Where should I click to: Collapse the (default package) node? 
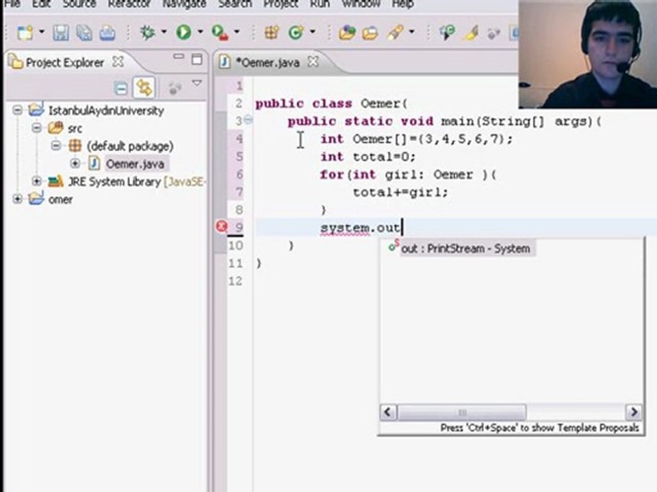(55, 146)
